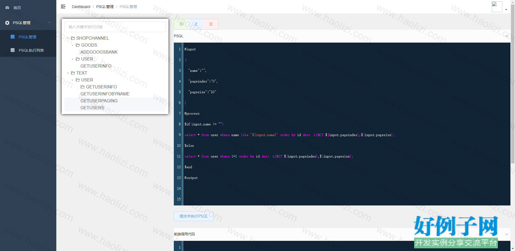
Task: Collapse the PSQL管理 sidebar menu arrow
Action: (49, 23)
